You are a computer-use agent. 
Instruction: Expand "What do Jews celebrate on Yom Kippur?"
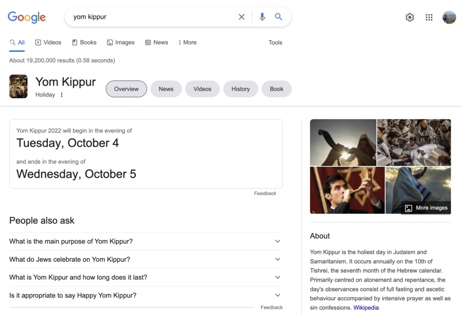point(146,260)
